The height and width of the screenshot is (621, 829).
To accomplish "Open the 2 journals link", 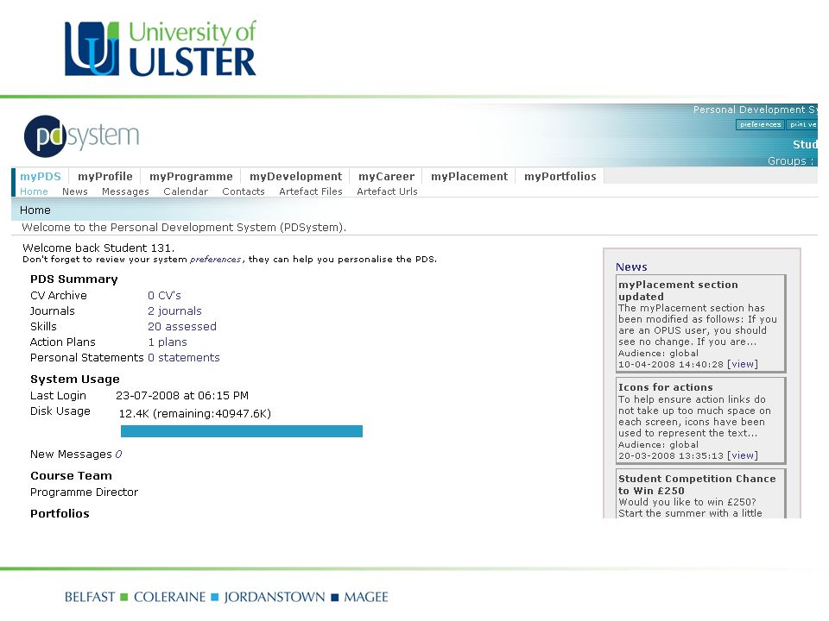I will [x=174, y=311].
